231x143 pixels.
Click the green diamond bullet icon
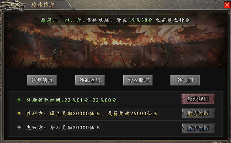coord(19,100)
